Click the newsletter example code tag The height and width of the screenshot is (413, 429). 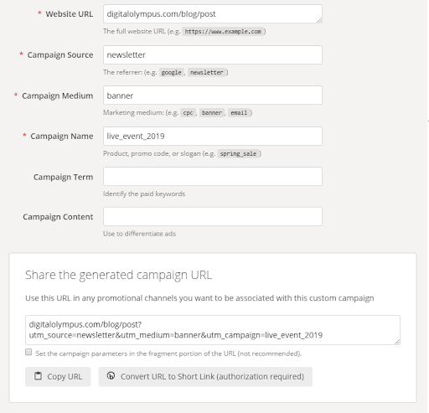tap(207, 72)
